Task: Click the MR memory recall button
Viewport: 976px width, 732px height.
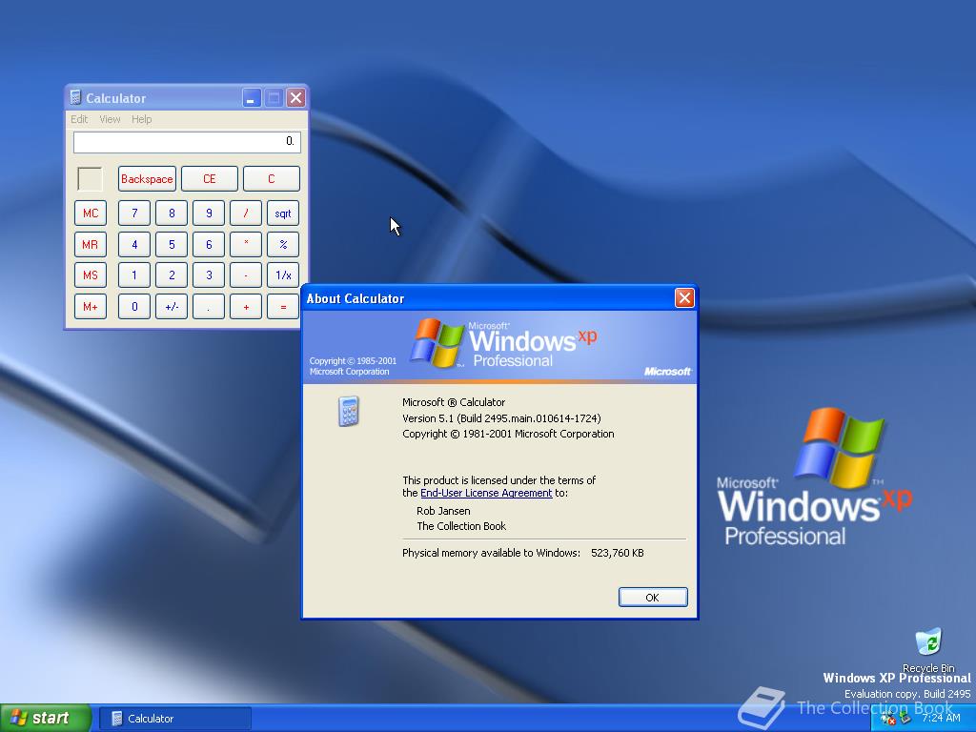Action: (x=91, y=244)
